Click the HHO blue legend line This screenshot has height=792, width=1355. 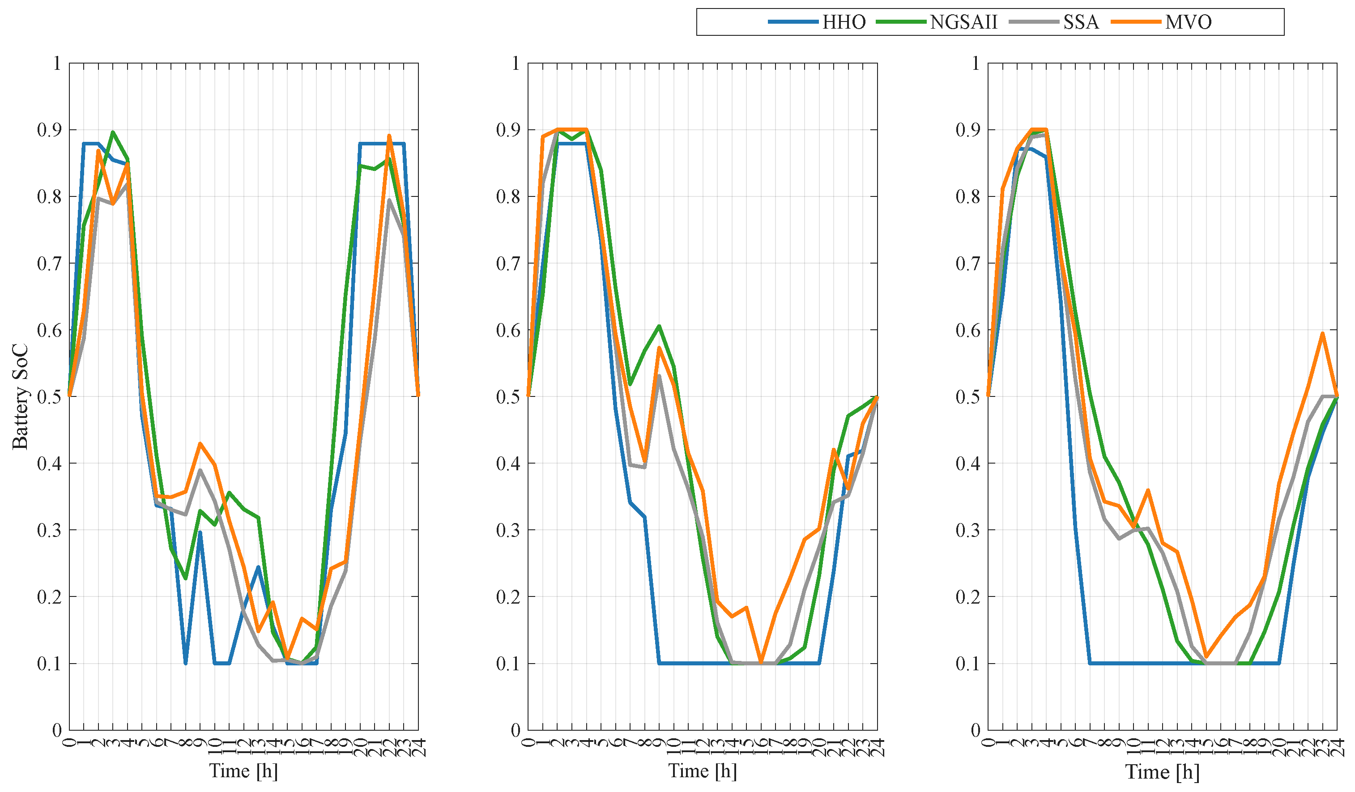[793, 22]
